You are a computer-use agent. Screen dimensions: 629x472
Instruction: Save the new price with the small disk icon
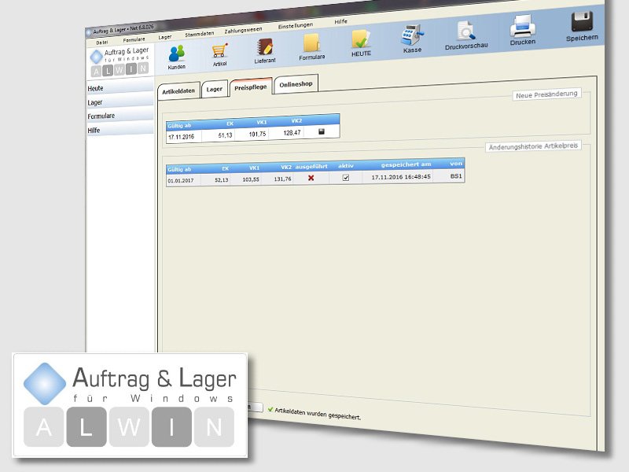pyautogui.click(x=322, y=131)
